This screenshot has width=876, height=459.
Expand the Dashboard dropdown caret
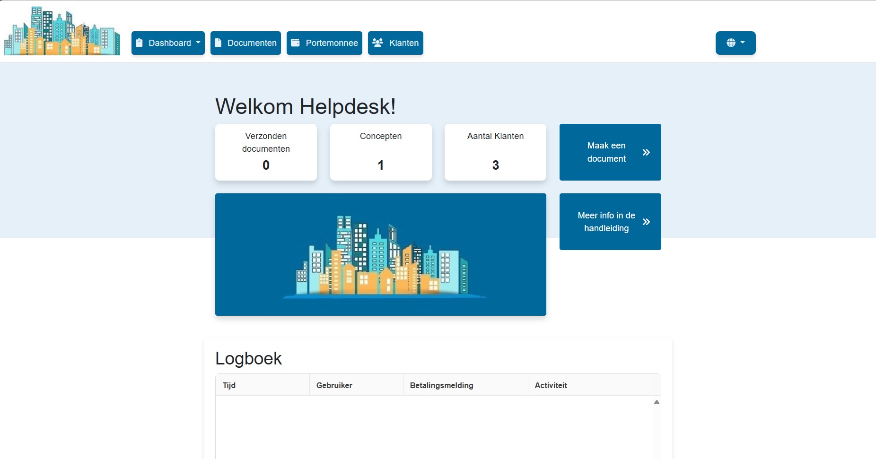point(198,43)
